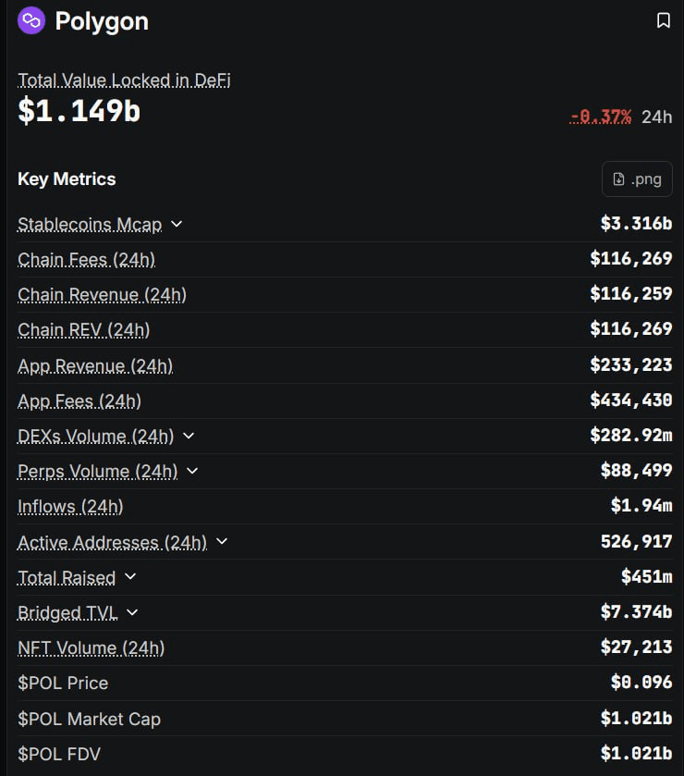684x776 pixels.
Task: Click the $1.149b TVL value
Action: pyautogui.click(x=79, y=111)
